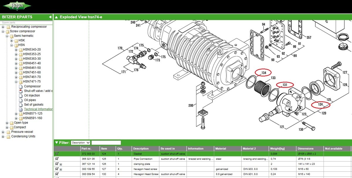Select the HSN7451-60 tree item
The width and height of the screenshot is (352, 178).
[32, 73]
